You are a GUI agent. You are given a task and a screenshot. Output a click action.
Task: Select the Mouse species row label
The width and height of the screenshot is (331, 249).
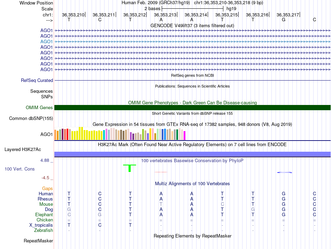[x=46, y=204]
